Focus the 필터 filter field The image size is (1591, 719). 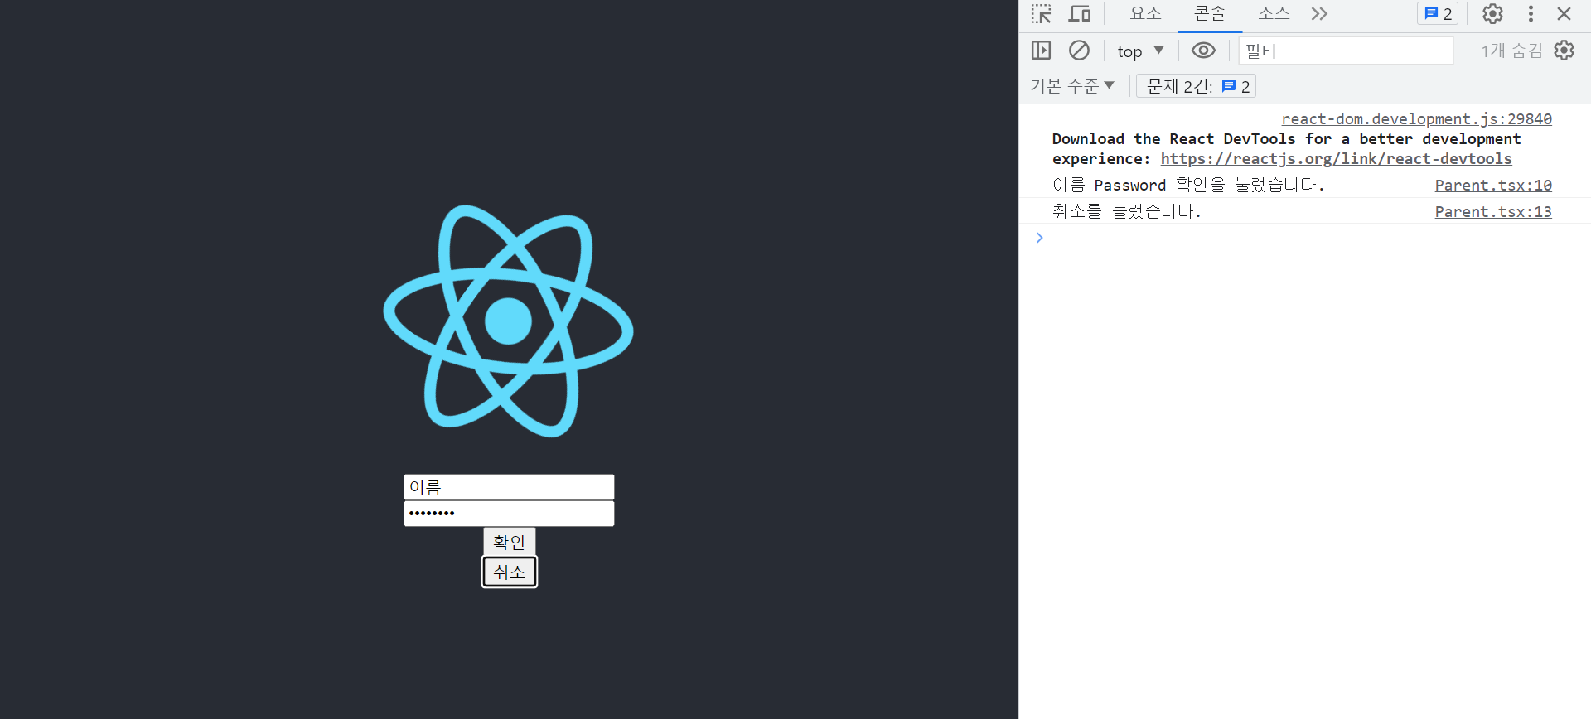pyautogui.click(x=1346, y=51)
